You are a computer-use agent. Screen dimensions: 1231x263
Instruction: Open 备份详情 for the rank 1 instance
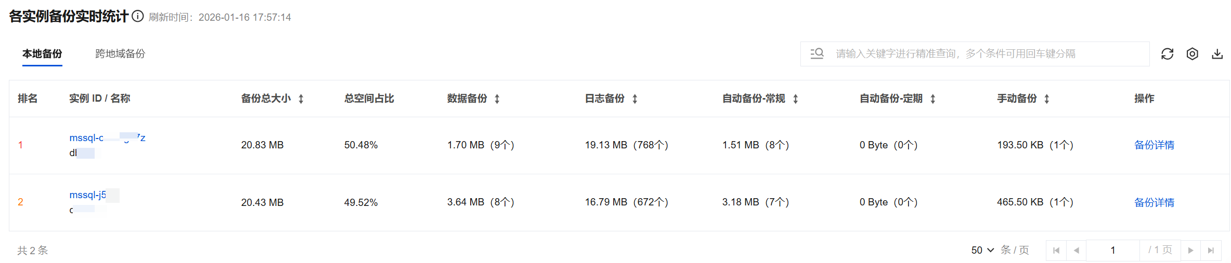tap(1154, 145)
